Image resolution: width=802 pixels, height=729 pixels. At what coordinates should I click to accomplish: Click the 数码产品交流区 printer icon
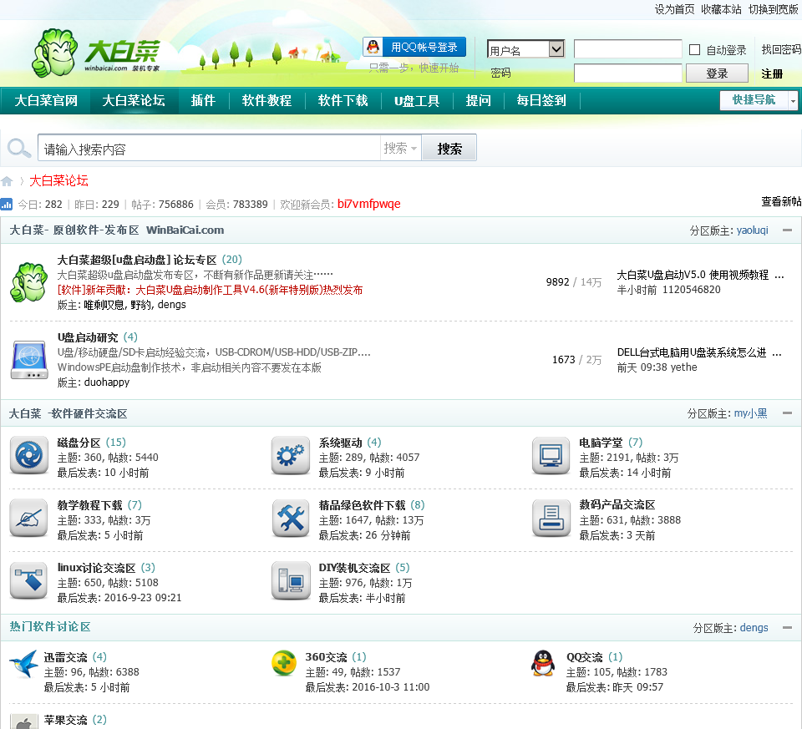click(551, 519)
